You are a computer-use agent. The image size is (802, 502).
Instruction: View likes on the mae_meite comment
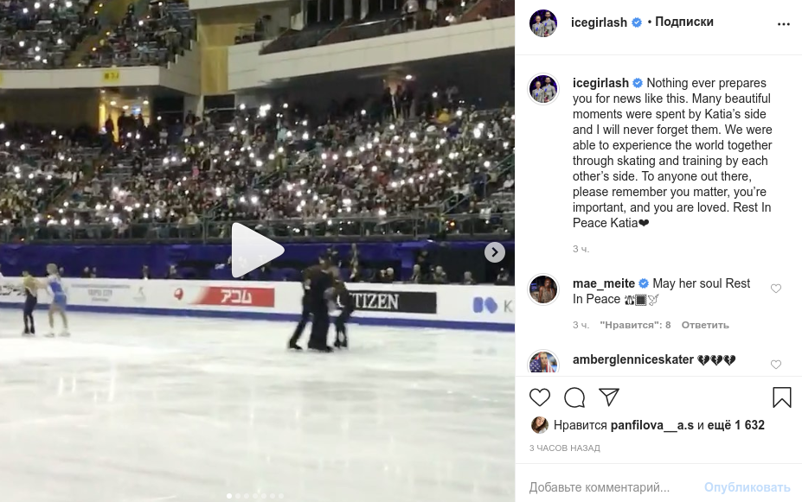pyautogui.click(x=635, y=325)
